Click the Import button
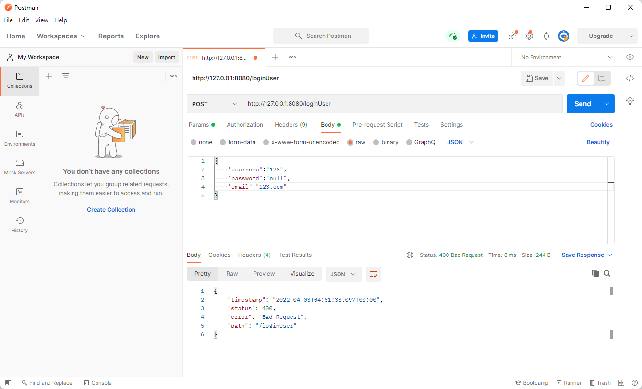This screenshot has width=642, height=389. point(167,57)
